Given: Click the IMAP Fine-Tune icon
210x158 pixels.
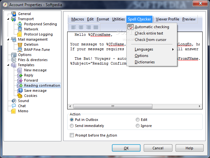Looking at the screenshot, I should [x=20, y=50].
